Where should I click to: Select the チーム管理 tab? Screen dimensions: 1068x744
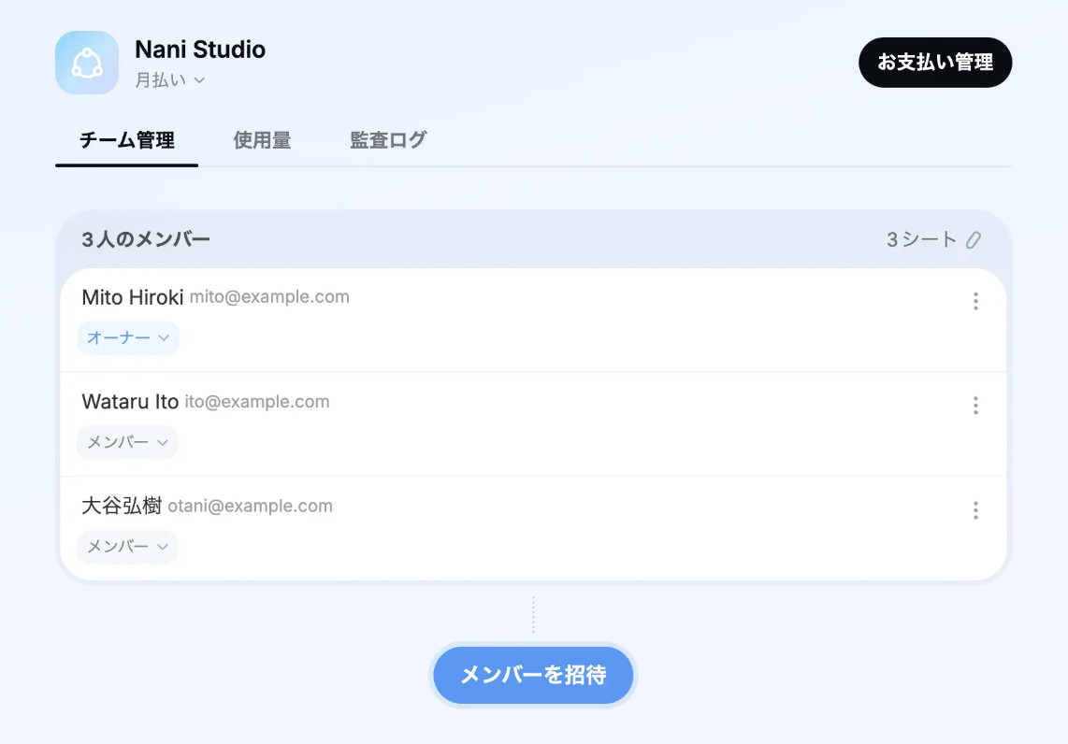pyautogui.click(x=127, y=140)
